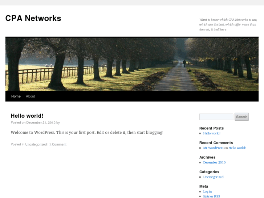The image size is (264, 198).
Task: Click the Search button
Action: tap(241, 117)
